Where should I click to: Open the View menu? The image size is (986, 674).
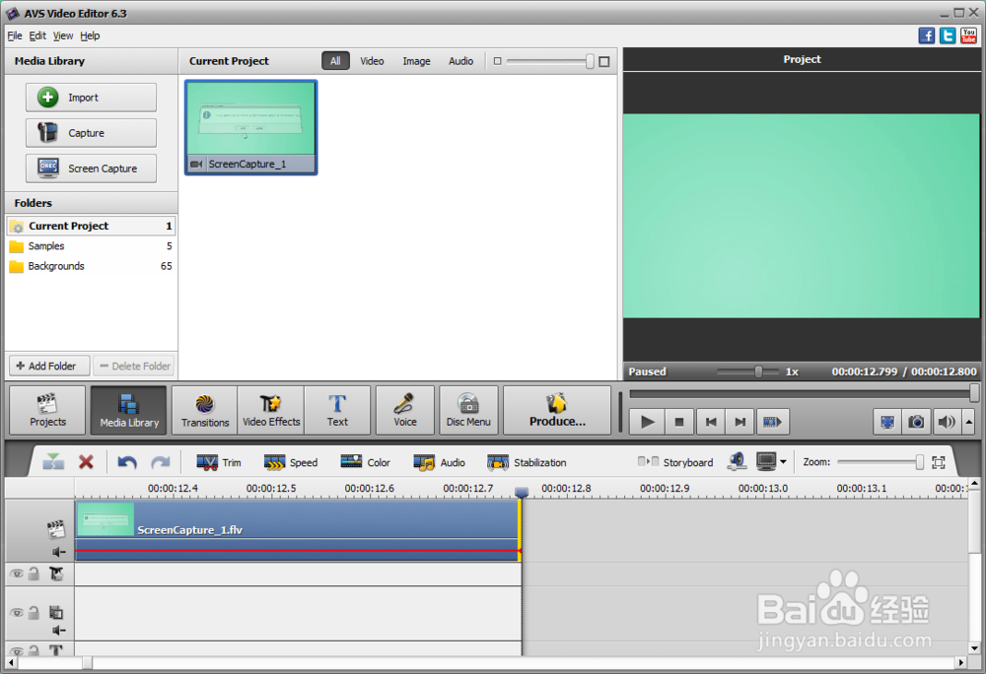(63, 35)
